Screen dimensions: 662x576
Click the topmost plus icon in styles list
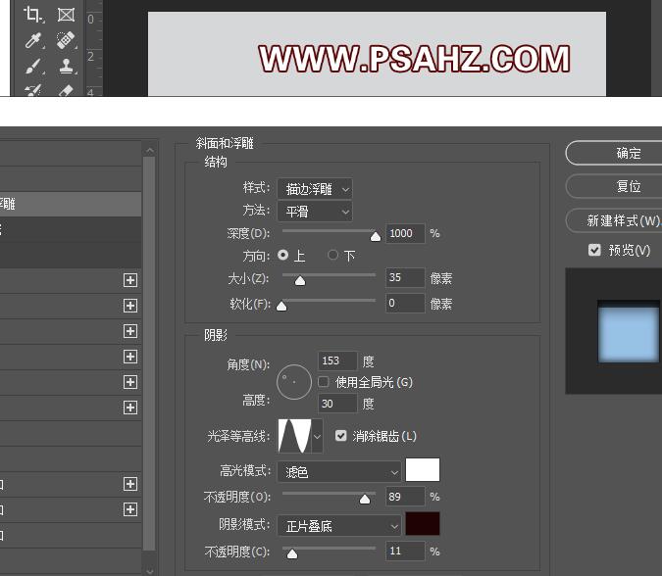click(130, 280)
